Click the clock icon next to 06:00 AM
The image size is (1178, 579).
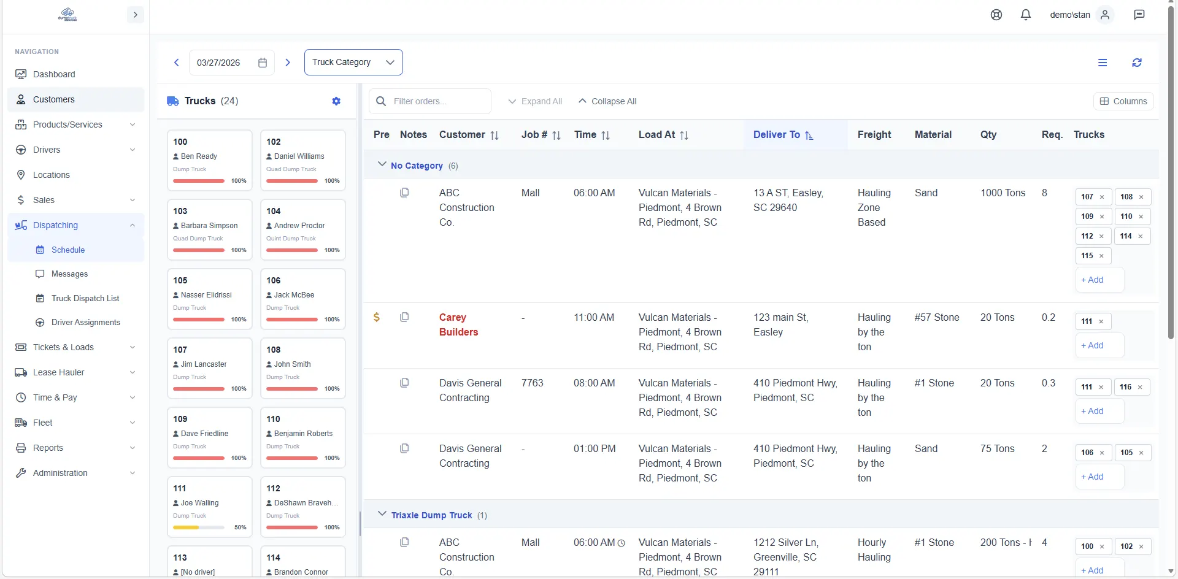pos(622,543)
